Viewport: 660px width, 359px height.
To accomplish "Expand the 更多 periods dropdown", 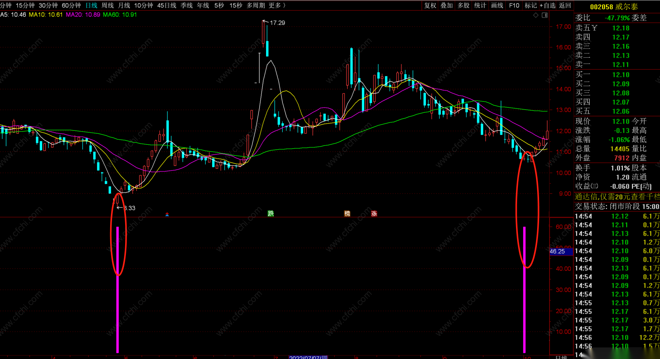I will (277, 5).
